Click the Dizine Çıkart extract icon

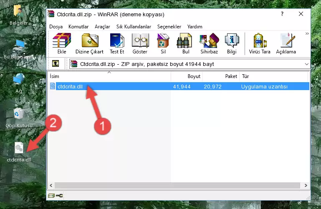click(89, 43)
